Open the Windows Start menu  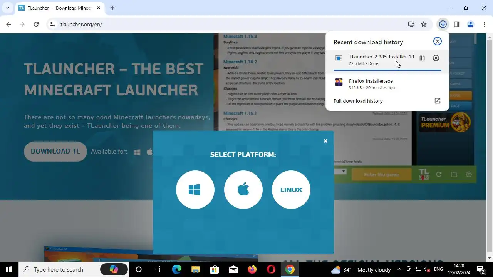point(9,269)
